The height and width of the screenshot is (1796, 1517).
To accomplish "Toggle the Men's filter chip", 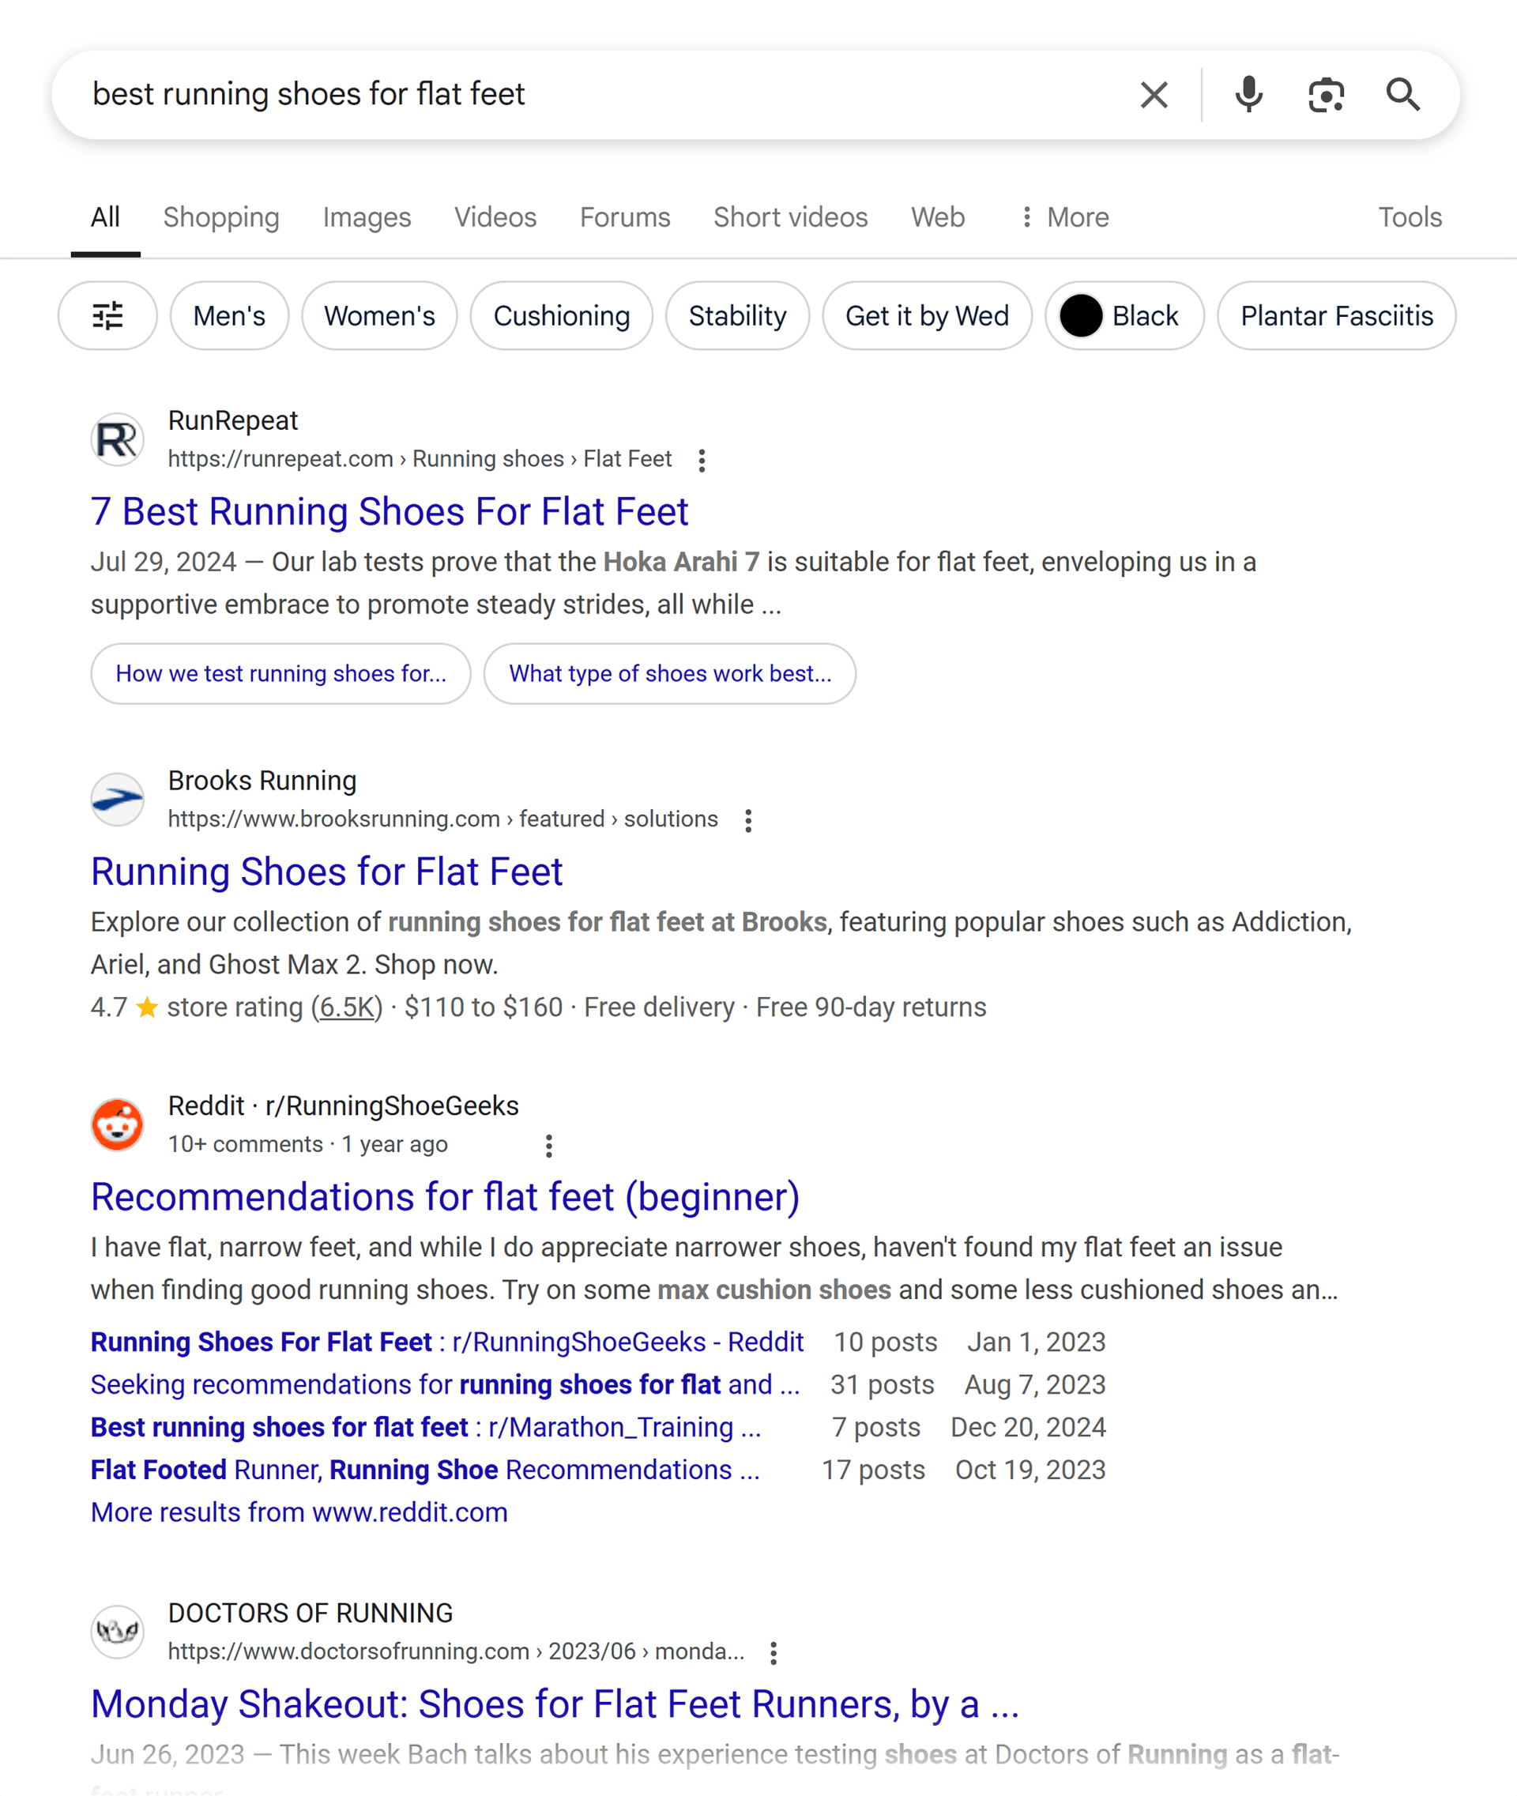I will pos(229,316).
